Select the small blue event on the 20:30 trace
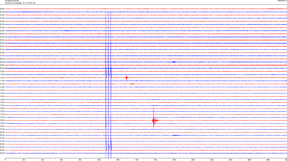This screenshot has height=161, width=287. [x=176, y=135]
